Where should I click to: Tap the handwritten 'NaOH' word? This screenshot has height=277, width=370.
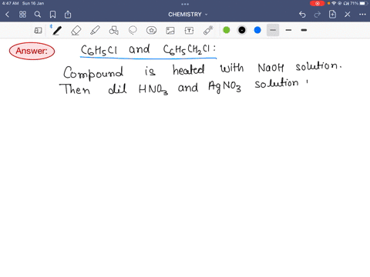pyautogui.click(x=271, y=68)
